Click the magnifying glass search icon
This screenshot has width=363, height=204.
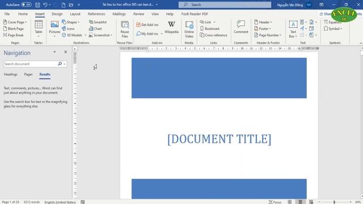pyautogui.click(x=60, y=64)
